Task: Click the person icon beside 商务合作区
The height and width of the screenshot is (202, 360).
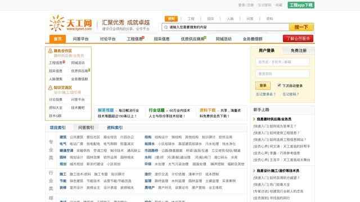Action: coord(50,51)
